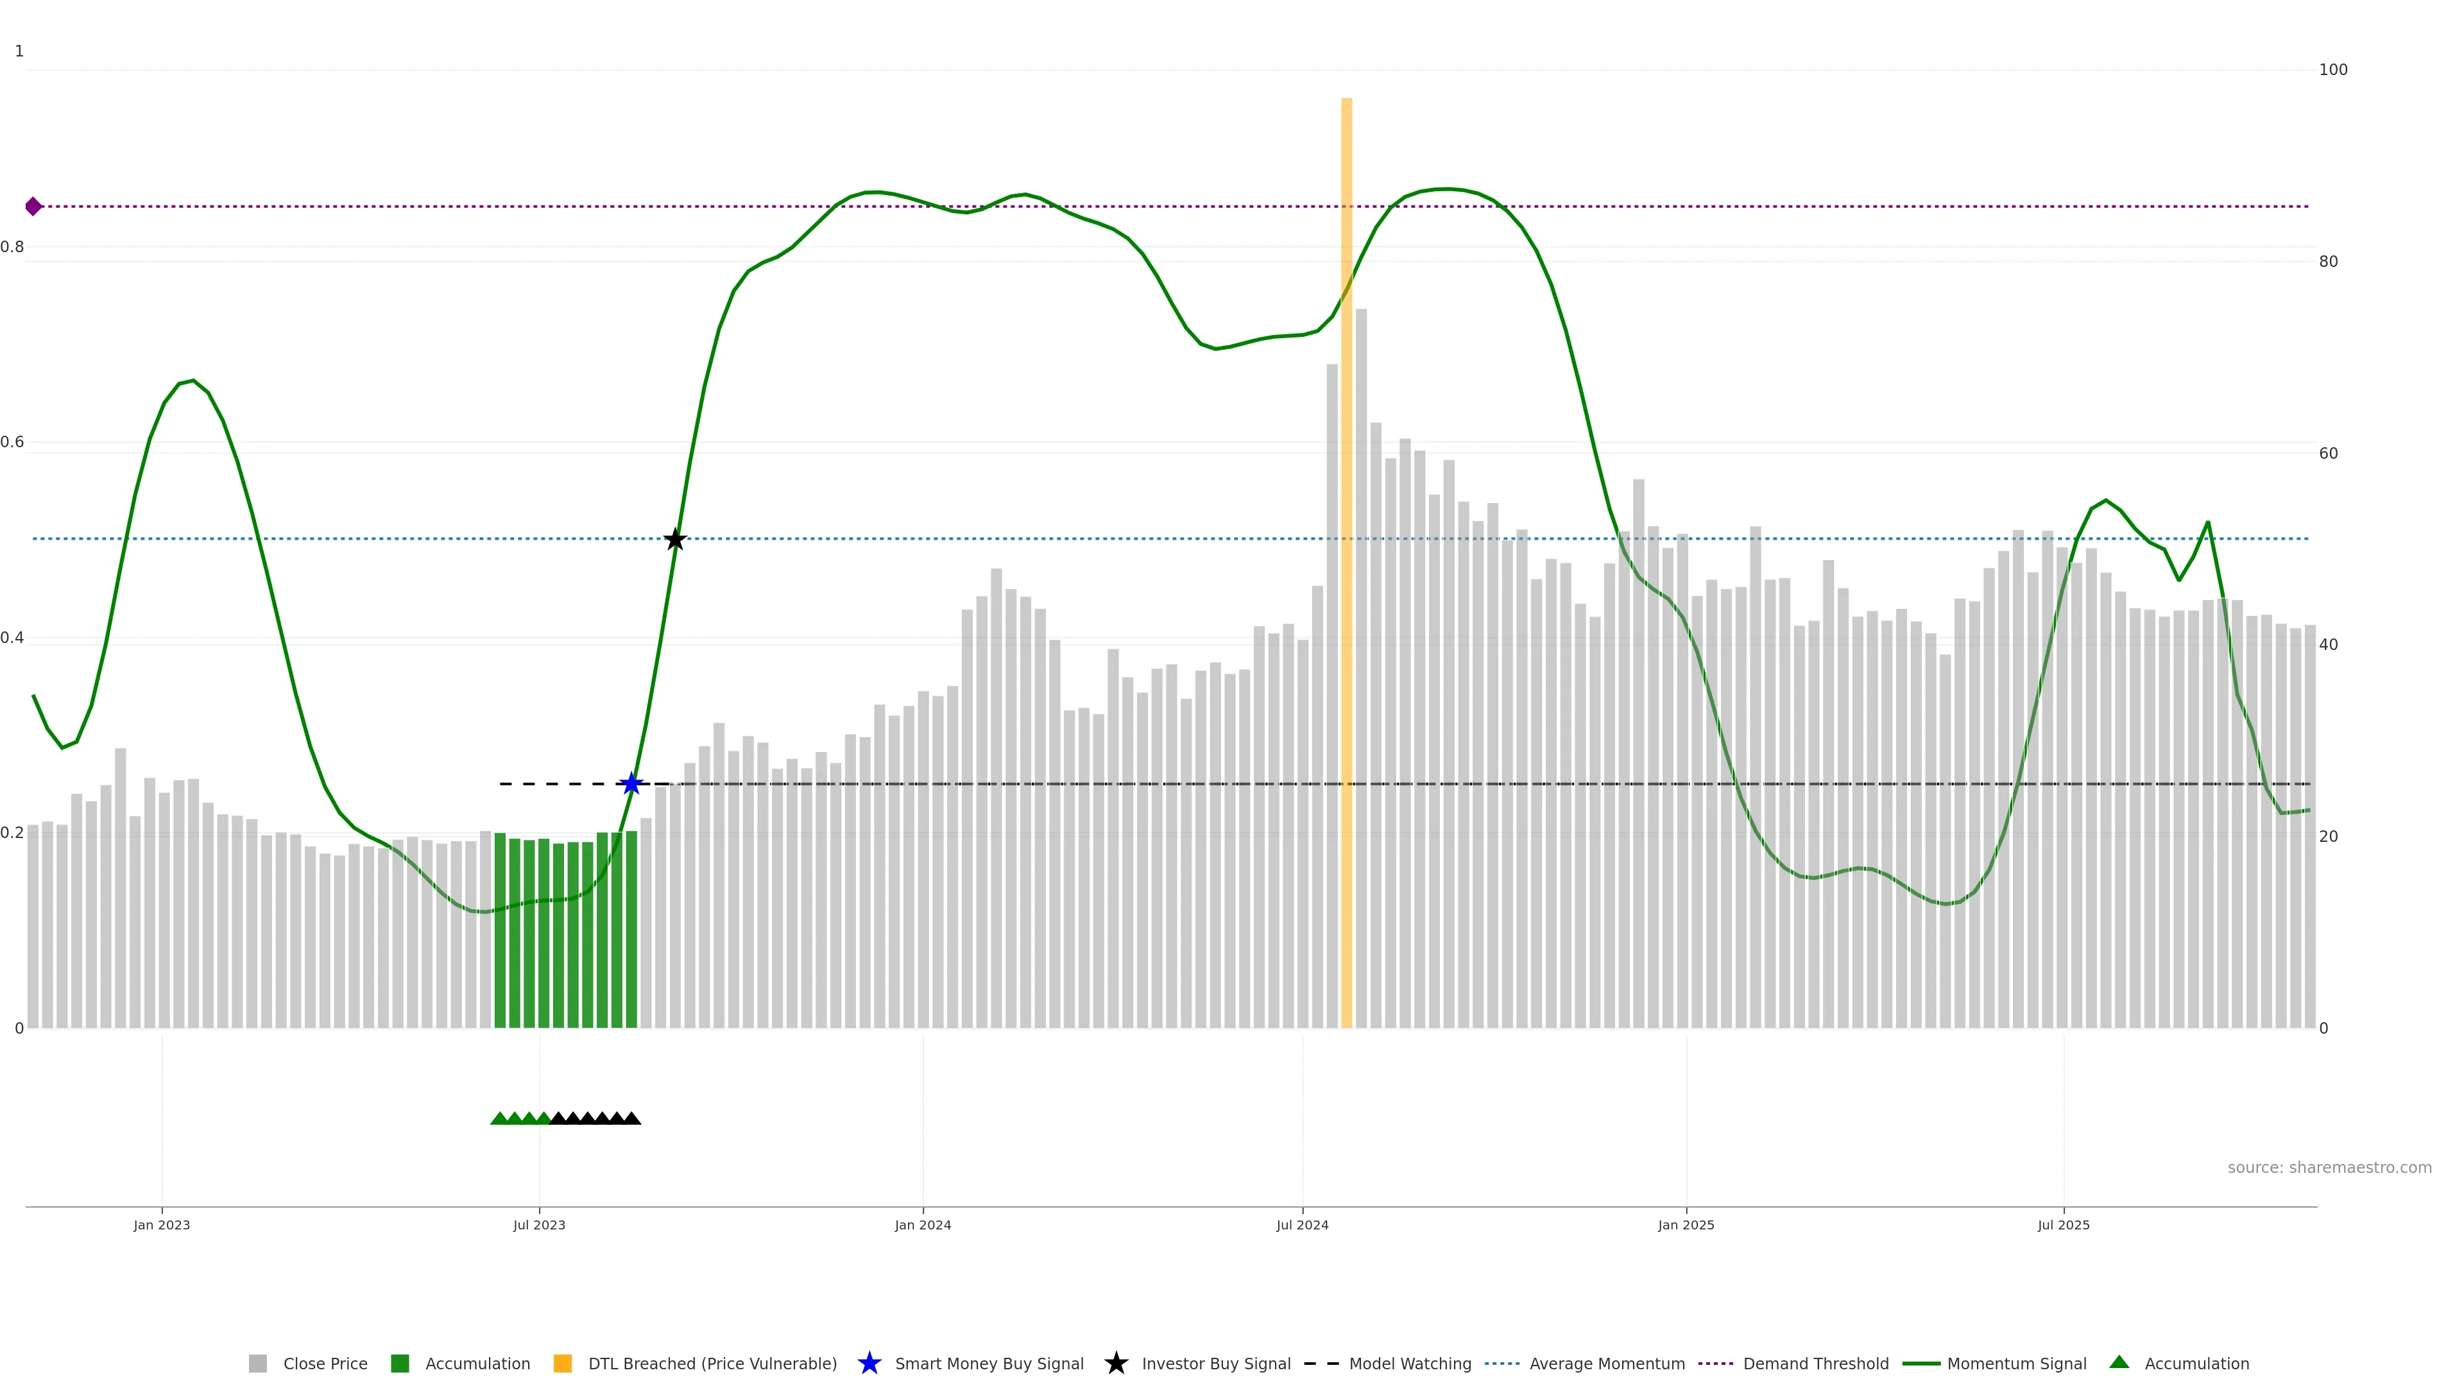Click the Jul 2024 axis label
Image resolution: width=2464 pixels, height=1386 pixels.
(x=1302, y=1224)
